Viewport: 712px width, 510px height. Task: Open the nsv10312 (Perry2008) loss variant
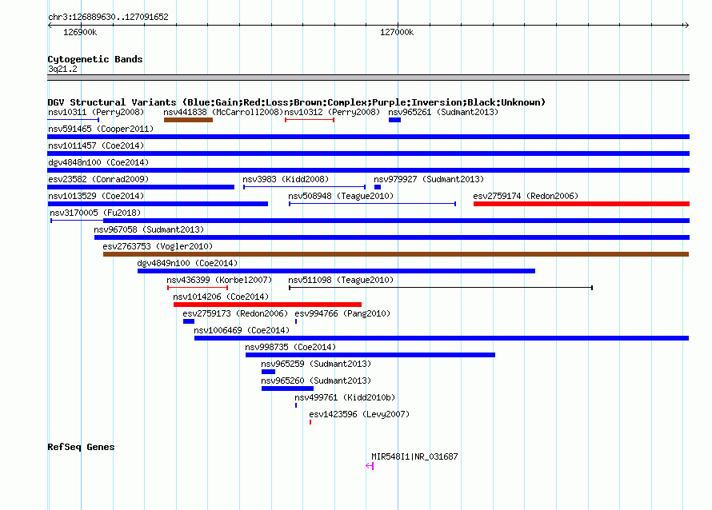332,112
